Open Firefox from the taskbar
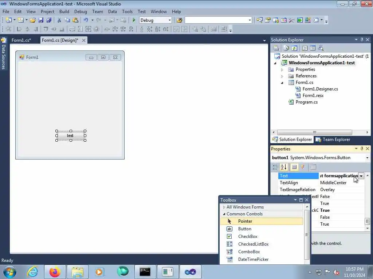This screenshot has height=279, width=373. pos(55,272)
